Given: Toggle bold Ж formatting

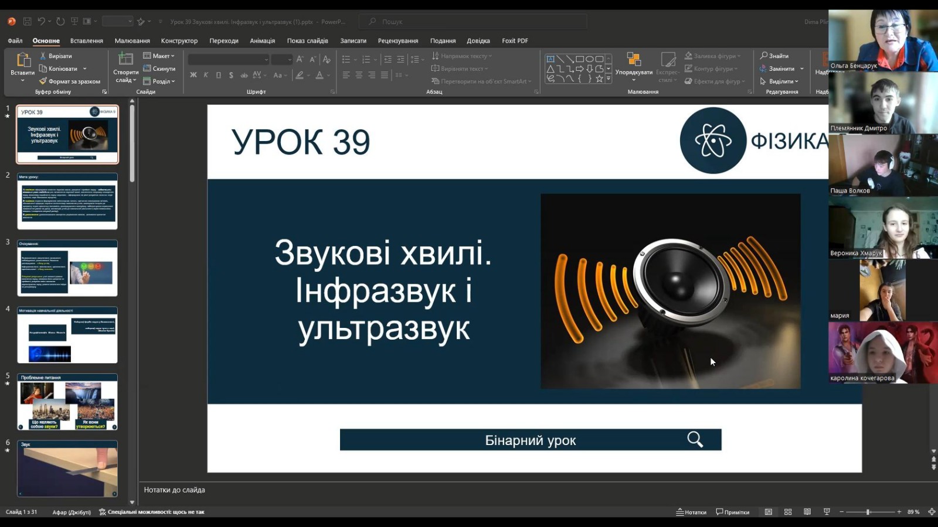Looking at the screenshot, I should coord(193,75).
